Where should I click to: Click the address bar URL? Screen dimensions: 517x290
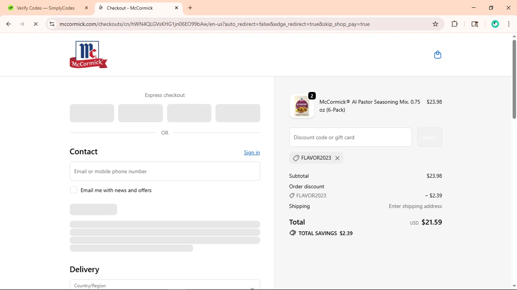(214, 24)
